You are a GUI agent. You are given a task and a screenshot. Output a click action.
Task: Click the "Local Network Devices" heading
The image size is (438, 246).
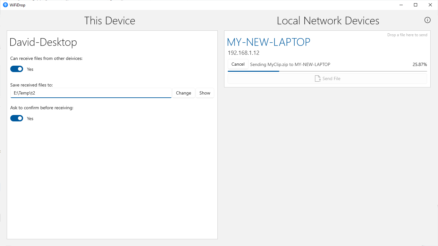pyautogui.click(x=328, y=21)
